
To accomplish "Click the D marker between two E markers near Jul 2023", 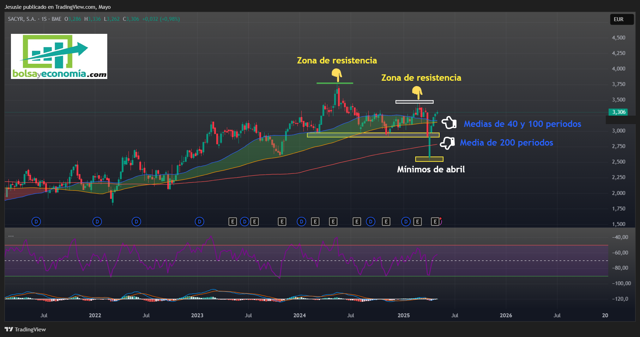I will (244, 221).
